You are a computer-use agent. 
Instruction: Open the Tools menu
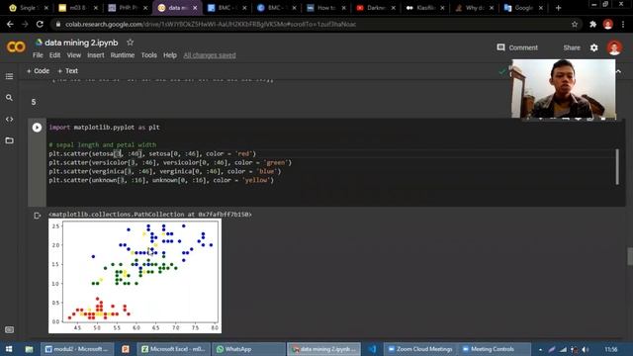pos(149,55)
